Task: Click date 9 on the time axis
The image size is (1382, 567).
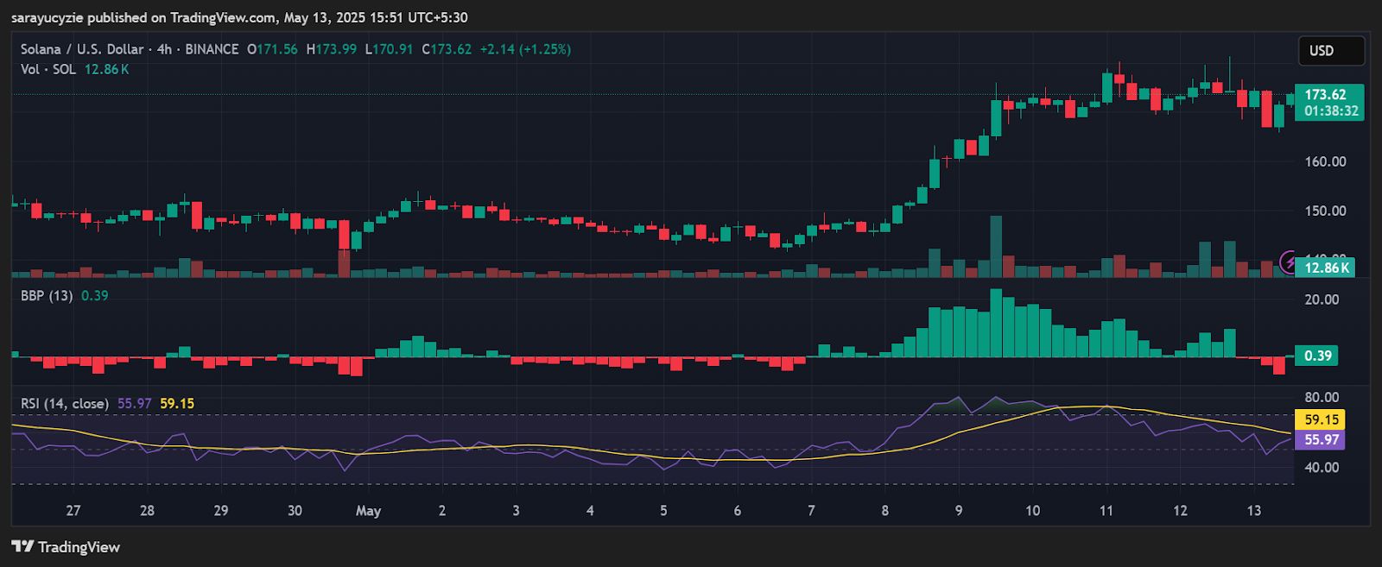Action: [959, 511]
